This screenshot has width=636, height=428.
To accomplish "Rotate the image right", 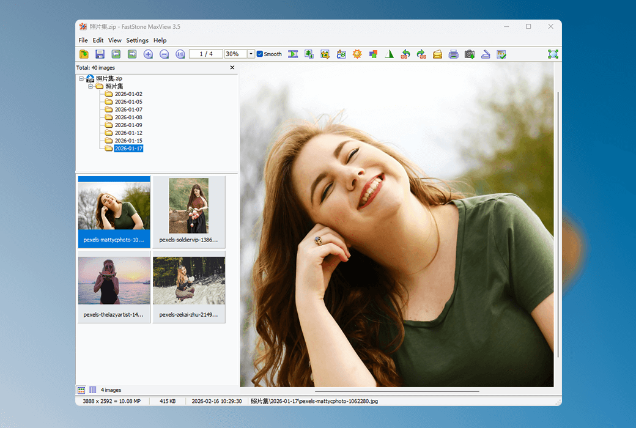I will [x=421, y=54].
